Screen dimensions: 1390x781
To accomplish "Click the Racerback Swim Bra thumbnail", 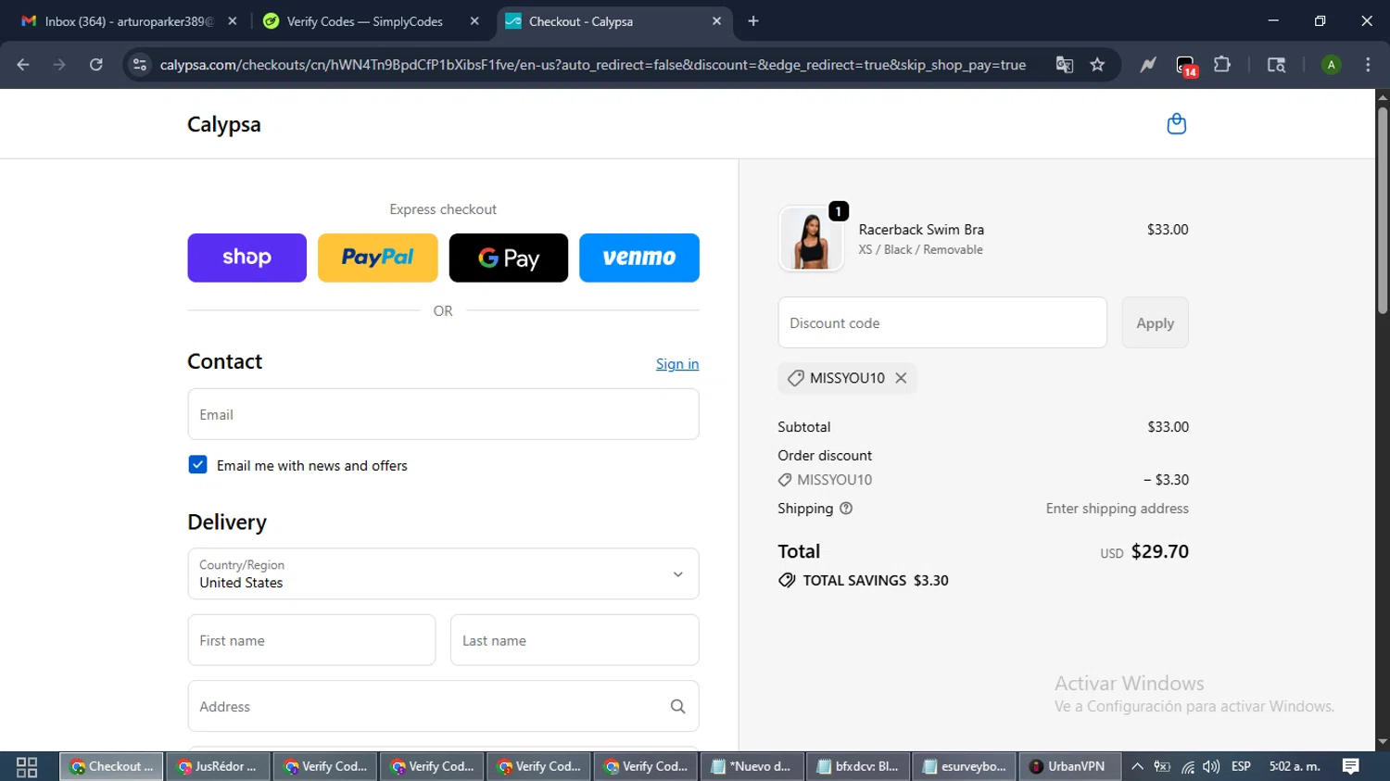I will coord(811,238).
